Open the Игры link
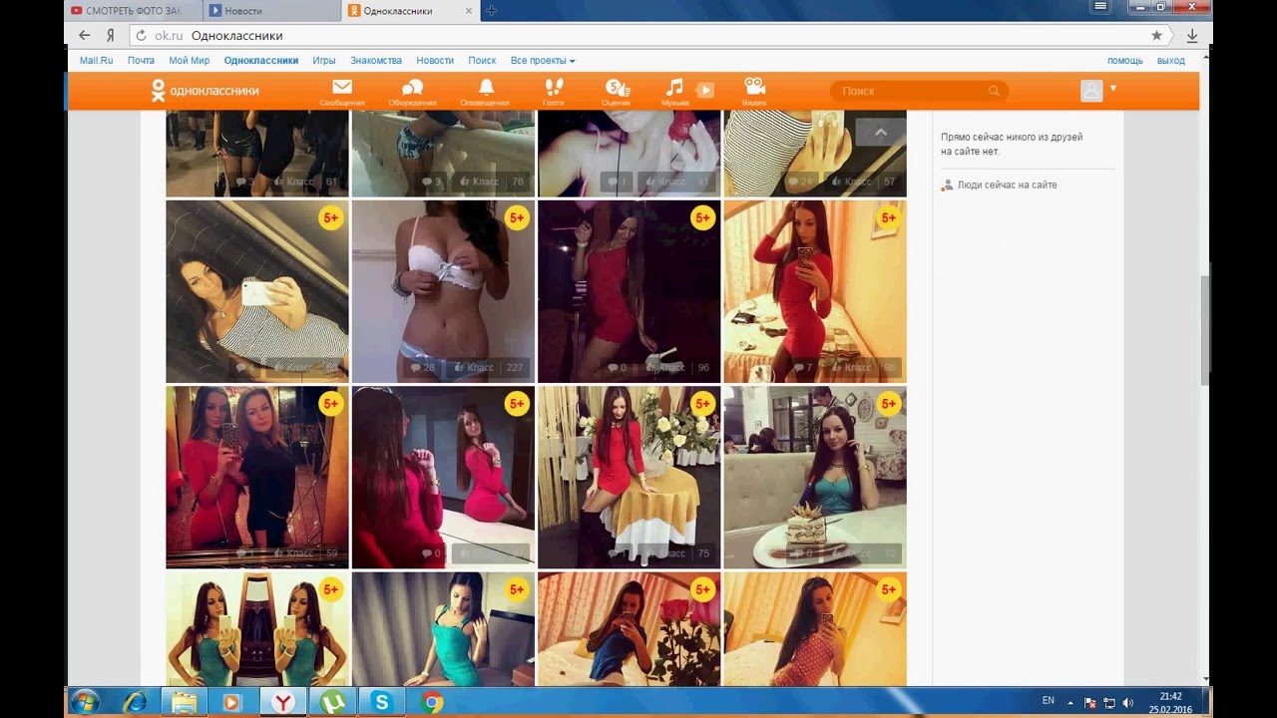Screen dimensions: 1277x718 (x=324, y=61)
